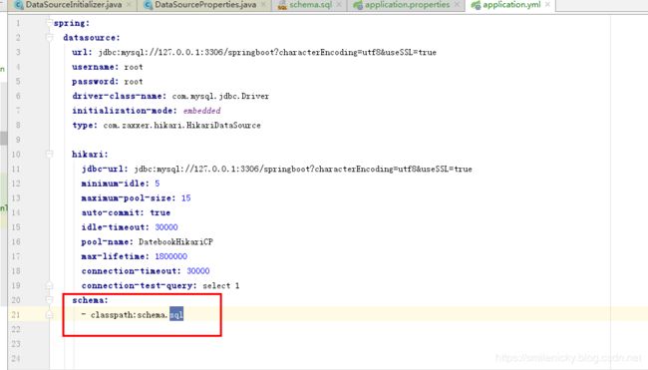
Task: Click the DatebookHikariCP pool name
Action: pyautogui.click(x=175, y=241)
